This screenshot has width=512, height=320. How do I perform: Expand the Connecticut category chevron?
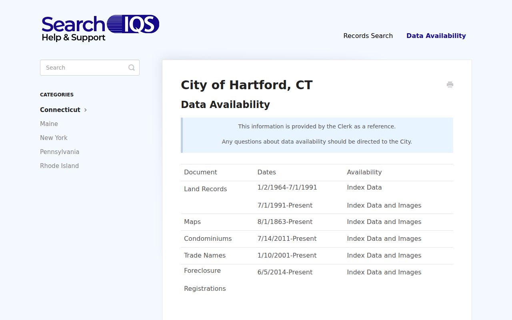coord(86,110)
